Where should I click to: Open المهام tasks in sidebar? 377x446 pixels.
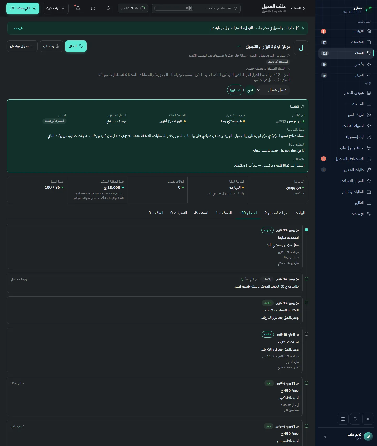346,75
